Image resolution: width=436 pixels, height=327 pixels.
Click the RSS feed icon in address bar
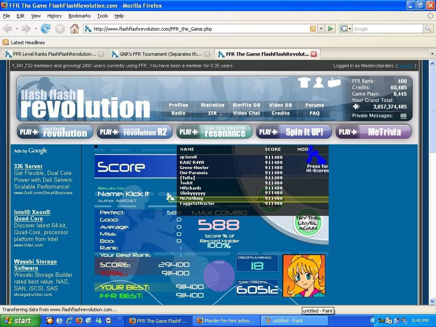[313, 29]
